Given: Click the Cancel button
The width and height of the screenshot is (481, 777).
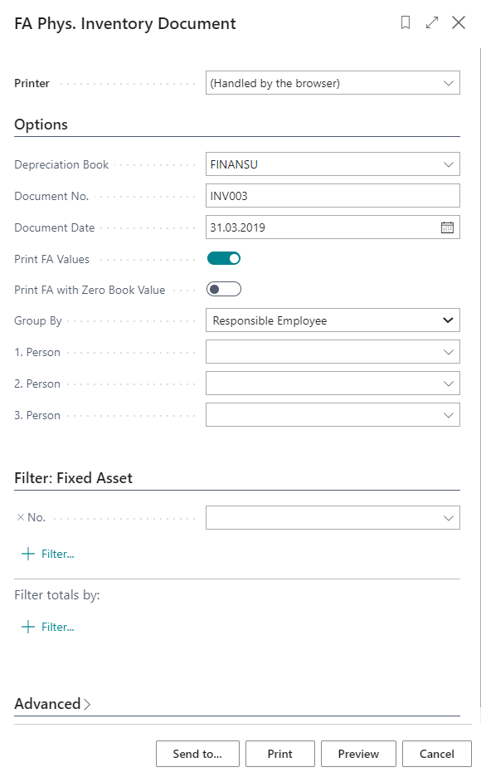Looking at the screenshot, I should point(436,754).
